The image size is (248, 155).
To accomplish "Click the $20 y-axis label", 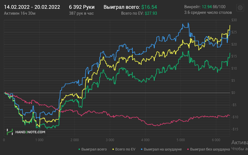I will (x=234, y=44).
